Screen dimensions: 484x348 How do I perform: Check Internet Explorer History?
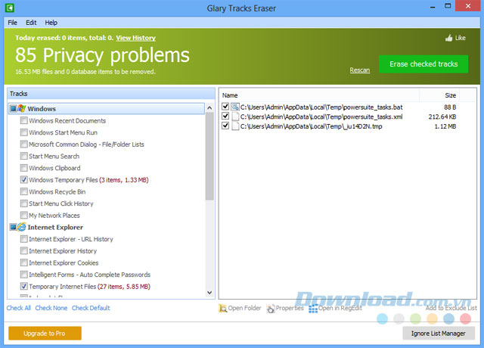click(23, 250)
